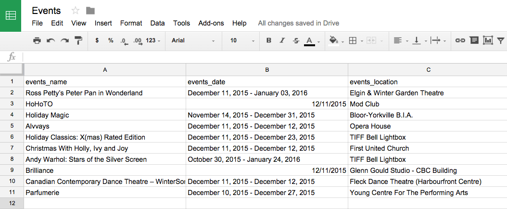Open the fill color picker

coord(334,41)
